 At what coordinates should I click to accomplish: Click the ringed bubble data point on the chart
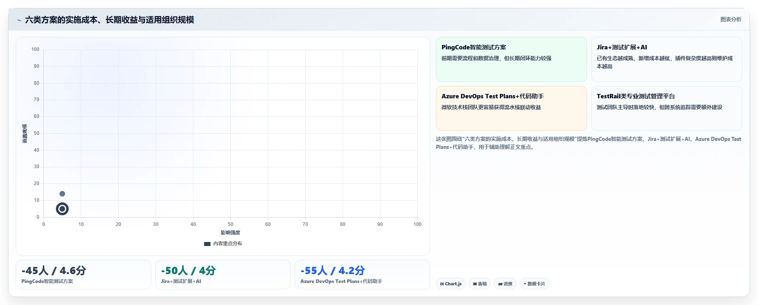point(62,209)
